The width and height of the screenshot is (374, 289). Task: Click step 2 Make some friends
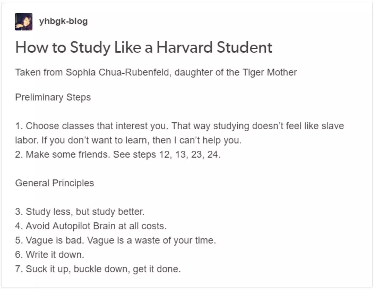pos(63,155)
